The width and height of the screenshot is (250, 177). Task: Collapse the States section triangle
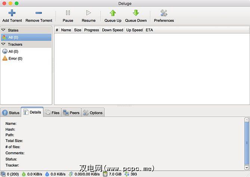coord(3,30)
